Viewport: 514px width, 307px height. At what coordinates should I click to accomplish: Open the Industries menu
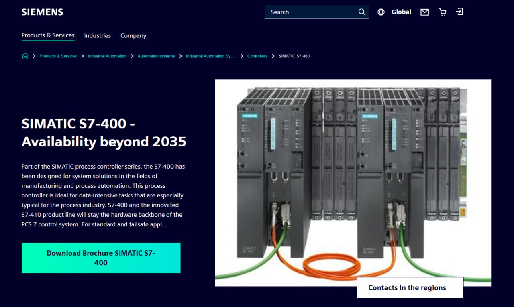(98, 35)
